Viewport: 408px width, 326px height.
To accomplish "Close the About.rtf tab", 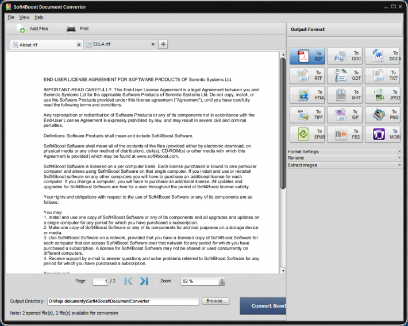I will pyautogui.click(x=79, y=45).
